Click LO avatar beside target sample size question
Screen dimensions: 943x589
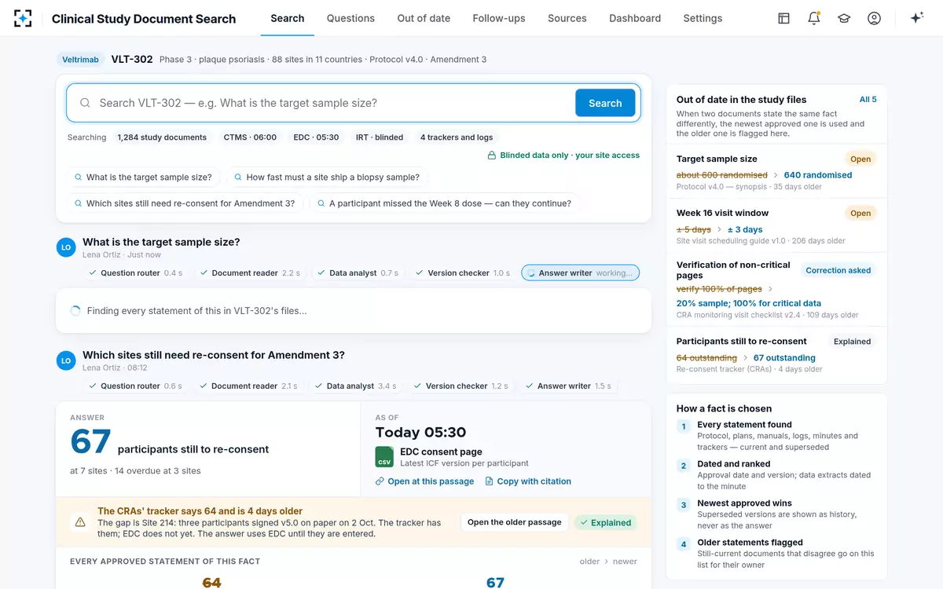(66, 247)
